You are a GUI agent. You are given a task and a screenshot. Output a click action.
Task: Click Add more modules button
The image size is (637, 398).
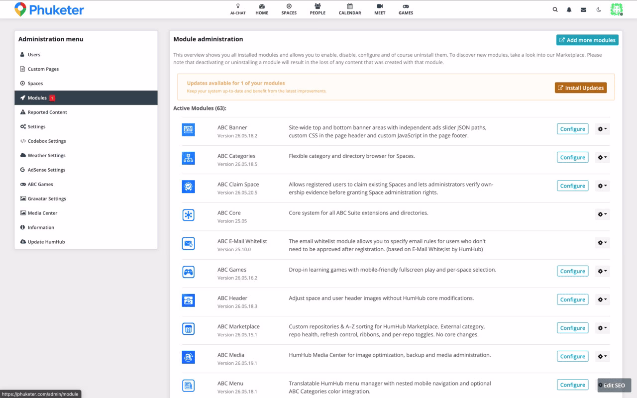[x=587, y=40]
